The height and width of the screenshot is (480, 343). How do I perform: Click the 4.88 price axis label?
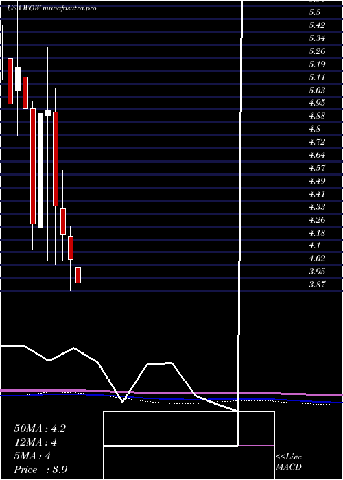(x=317, y=116)
